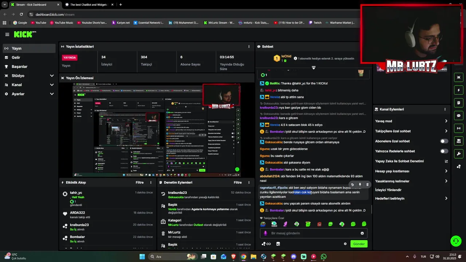Go to Kick home via the logo
The height and width of the screenshot is (262, 466).
[x=25, y=34]
